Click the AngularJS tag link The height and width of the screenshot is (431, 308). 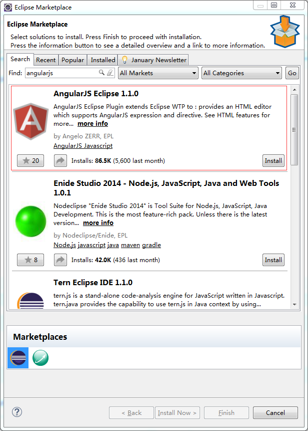click(66, 146)
